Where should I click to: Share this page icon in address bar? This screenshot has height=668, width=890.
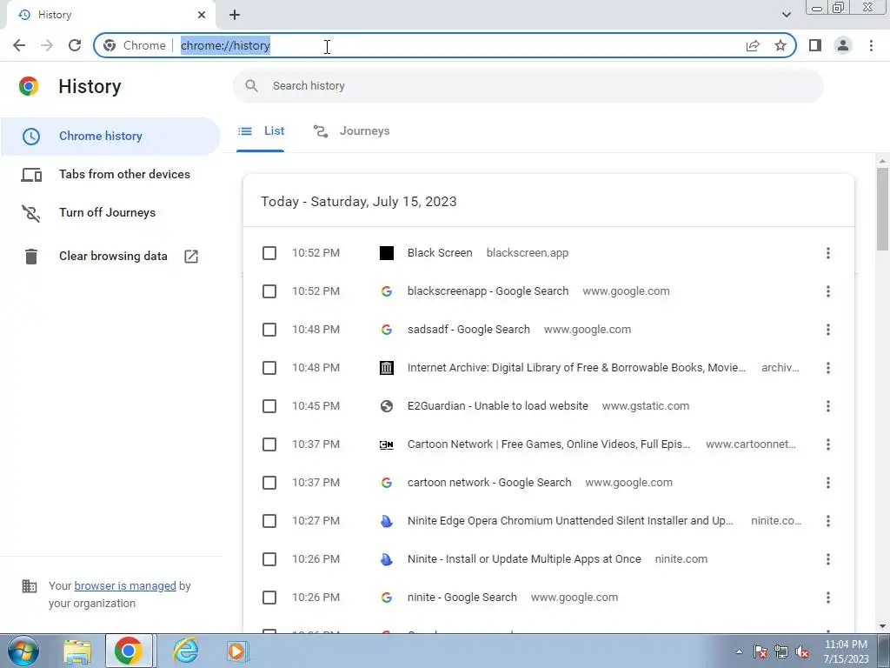[753, 45]
